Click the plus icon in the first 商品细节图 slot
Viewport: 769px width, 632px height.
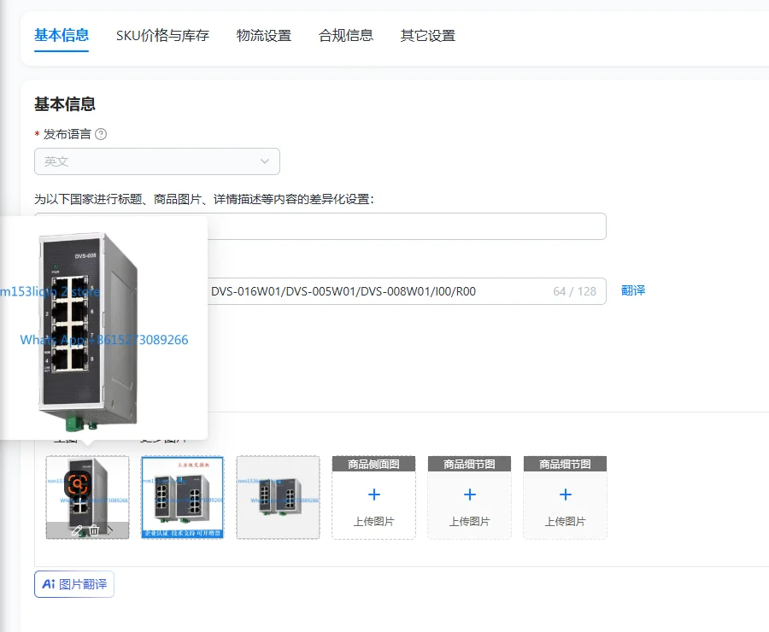[x=469, y=494]
